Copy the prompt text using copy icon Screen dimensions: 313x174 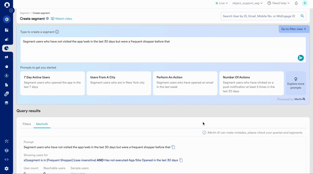coord(173,147)
